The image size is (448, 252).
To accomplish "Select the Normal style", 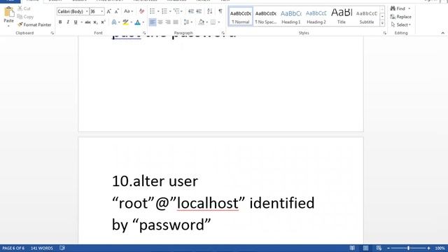I will click(x=241, y=17).
